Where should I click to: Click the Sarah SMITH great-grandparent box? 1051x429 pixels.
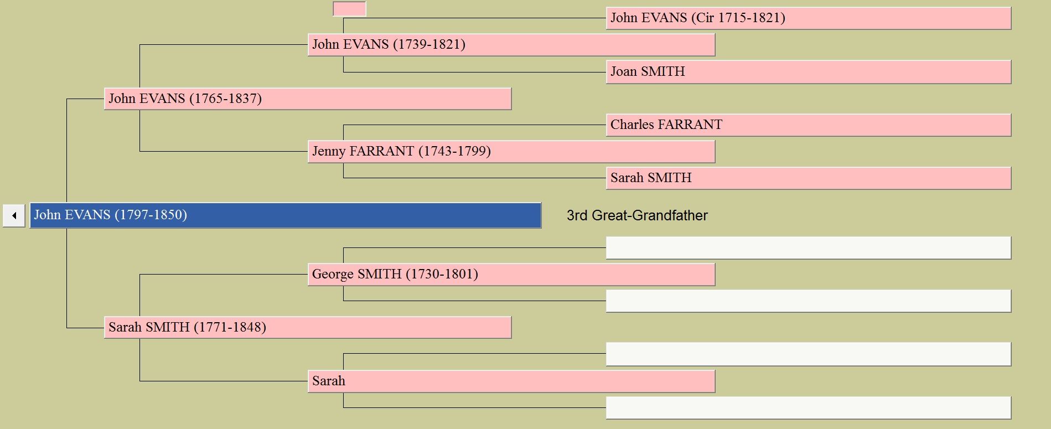click(809, 178)
